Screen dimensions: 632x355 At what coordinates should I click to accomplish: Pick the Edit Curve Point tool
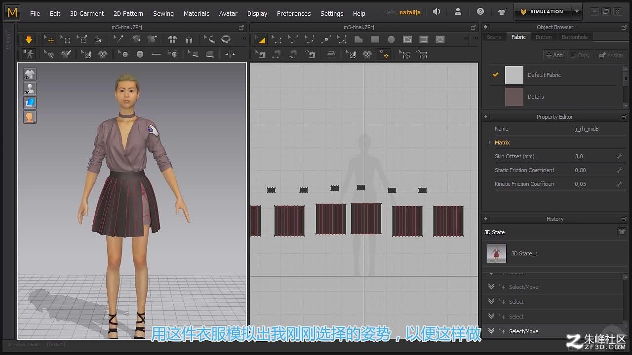310,39
